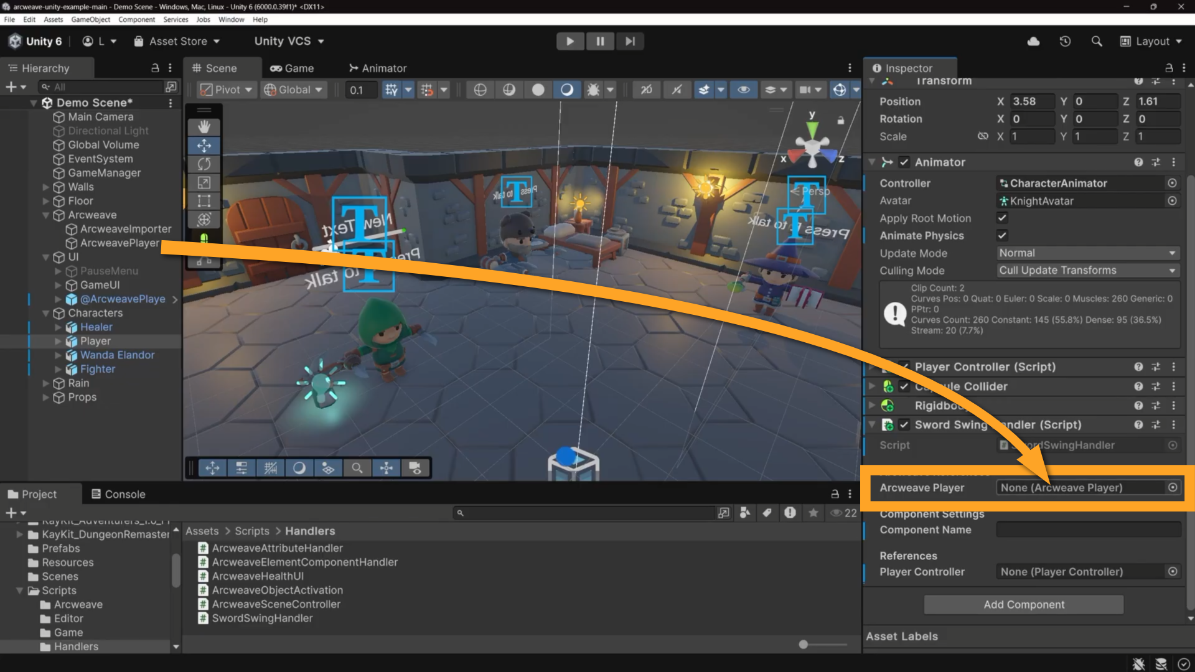Open Animator component help icon
1195x672 pixels.
coord(1138,162)
